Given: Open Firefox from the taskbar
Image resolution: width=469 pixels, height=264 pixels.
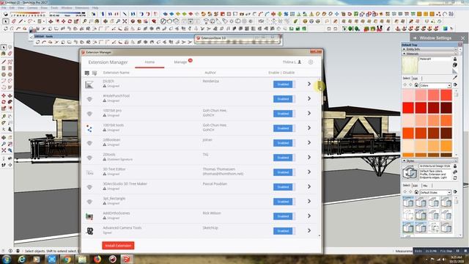Looking at the screenshot, I should (x=97, y=259).
